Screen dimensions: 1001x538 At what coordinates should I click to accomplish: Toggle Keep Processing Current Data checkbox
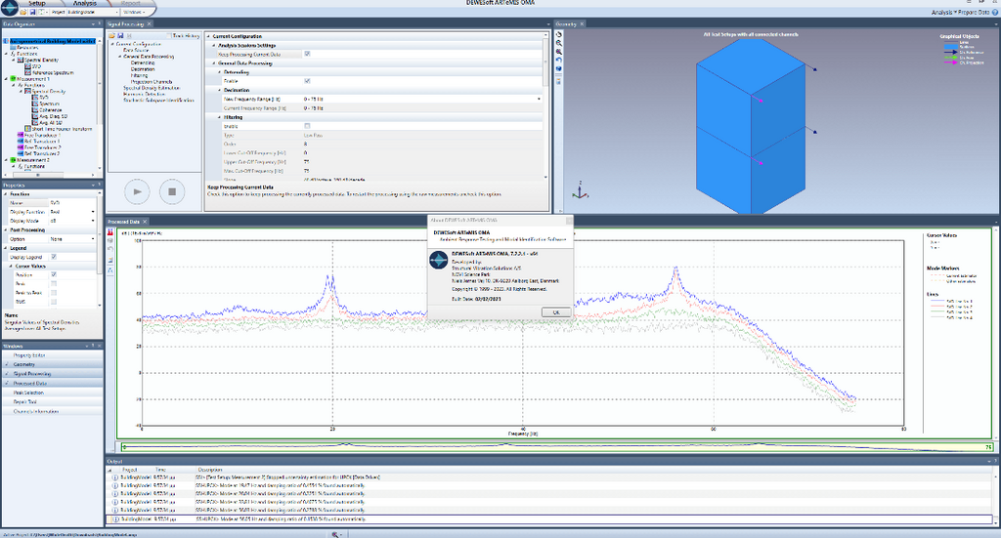coord(307,54)
